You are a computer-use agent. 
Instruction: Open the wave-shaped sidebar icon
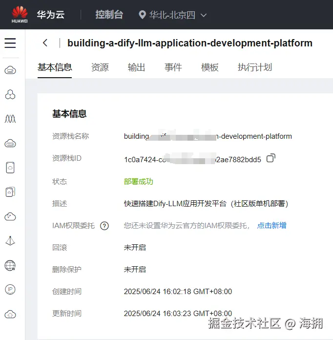(10, 119)
